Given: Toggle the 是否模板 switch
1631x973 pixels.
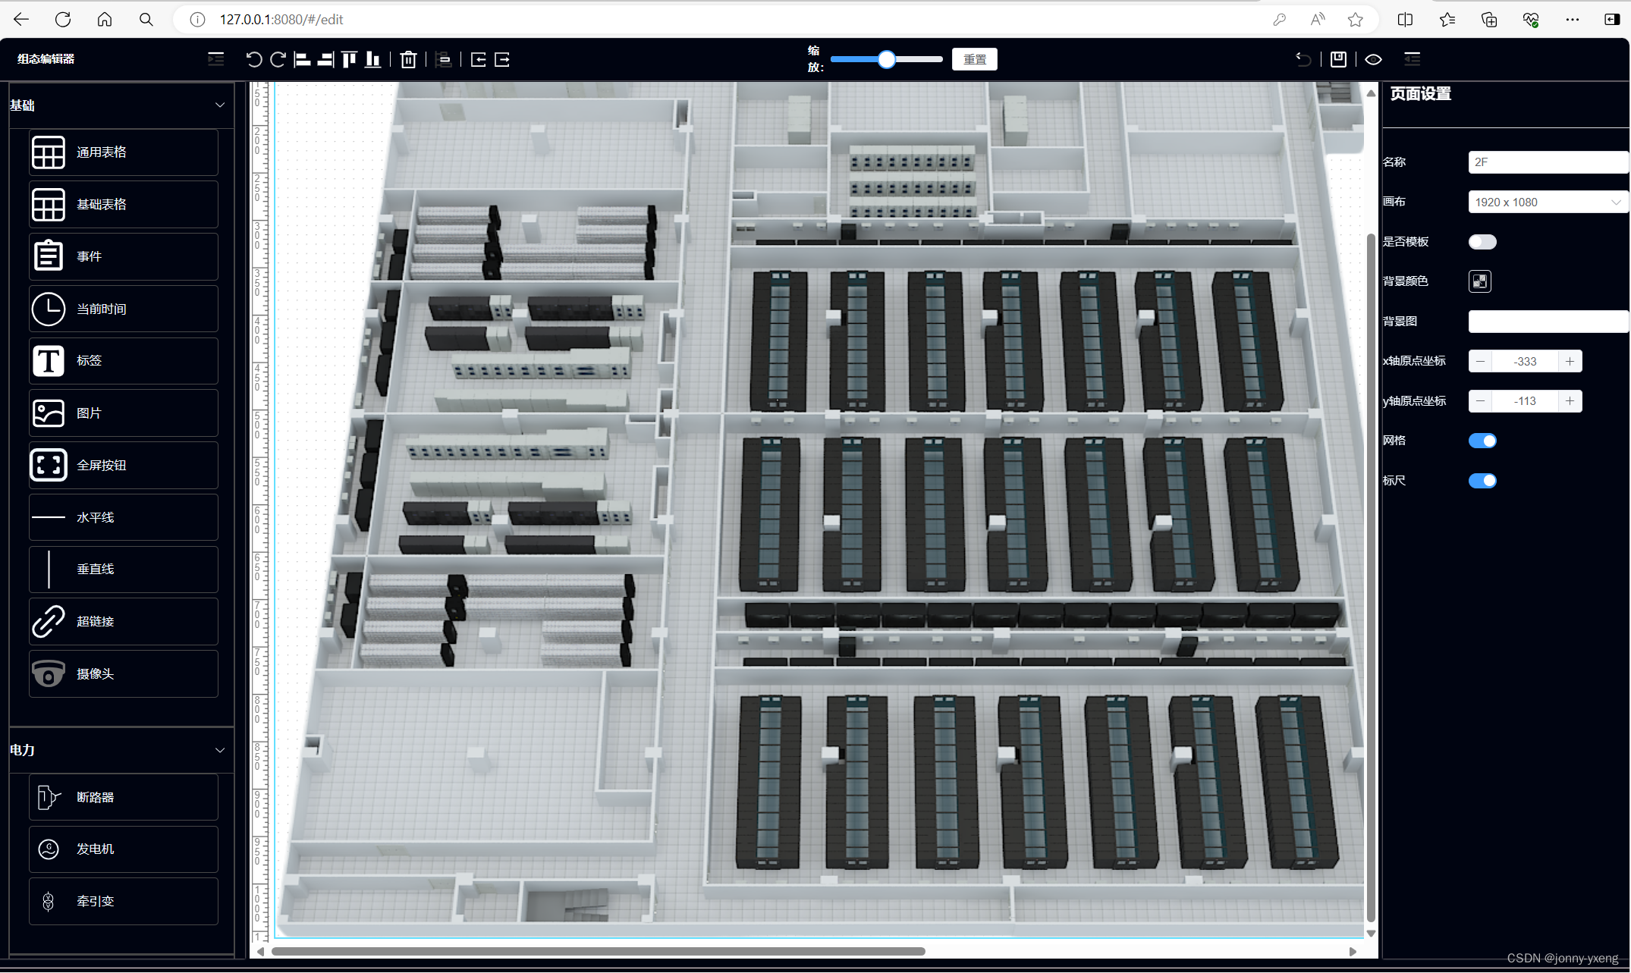Looking at the screenshot, I should (1482, 242).
